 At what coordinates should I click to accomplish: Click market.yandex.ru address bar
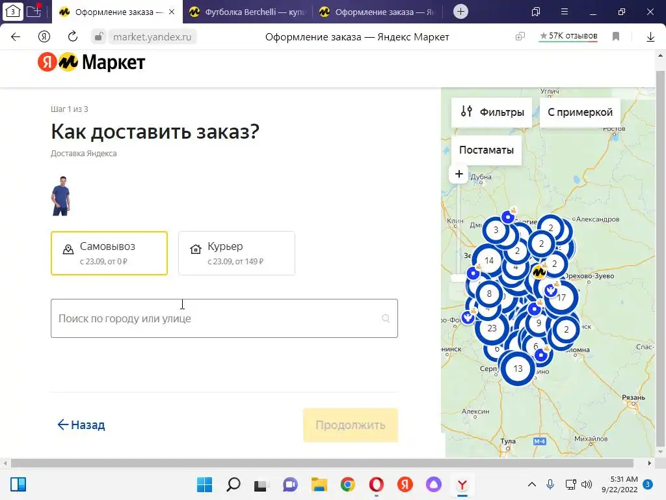(152, 37)
